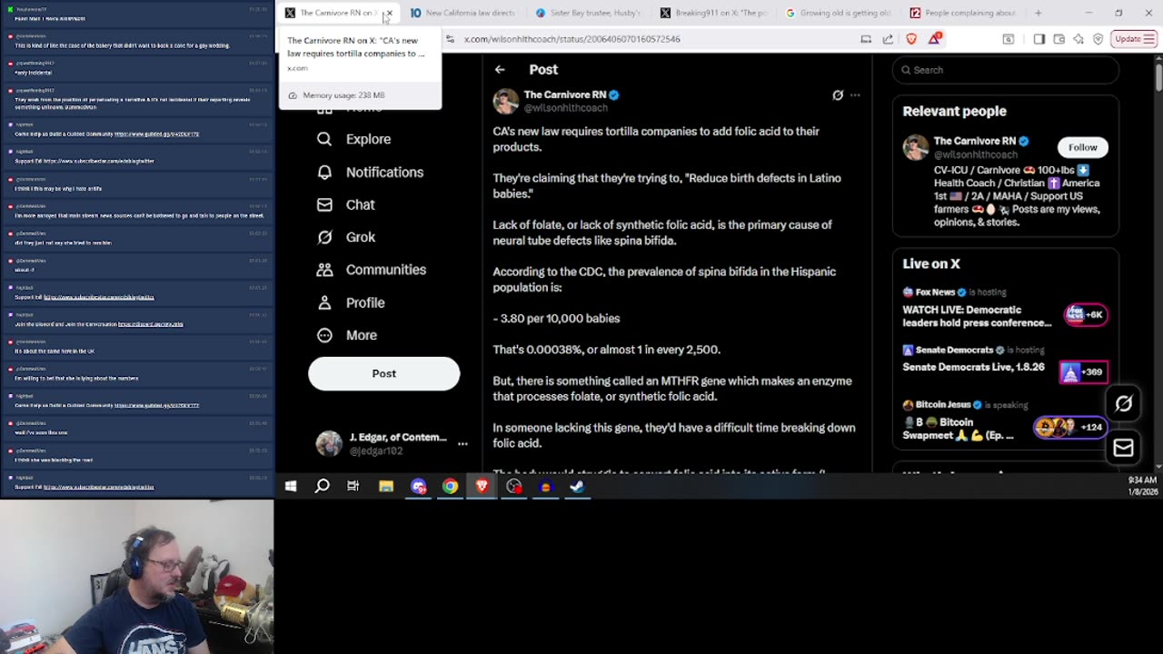Join Fox News live broadcast listing

[x=976, y=316]
